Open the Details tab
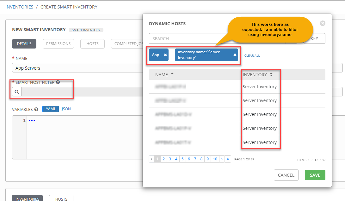 pyautogui.click(x=24, y=43)
